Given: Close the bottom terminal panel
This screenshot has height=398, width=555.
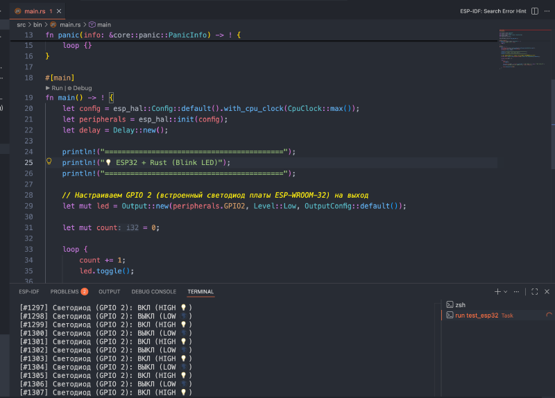Looking at the screenshot, I should [547, 291].
